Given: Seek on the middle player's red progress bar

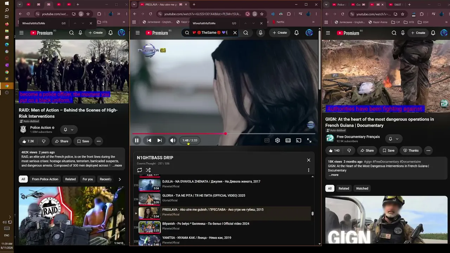Looking at the screenshot, I should point(224,134).
